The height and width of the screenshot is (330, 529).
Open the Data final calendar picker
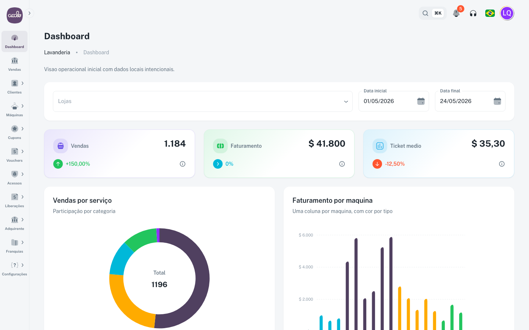pos(497,101)
